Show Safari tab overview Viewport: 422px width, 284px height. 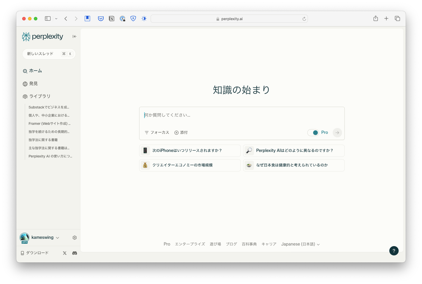397,19
